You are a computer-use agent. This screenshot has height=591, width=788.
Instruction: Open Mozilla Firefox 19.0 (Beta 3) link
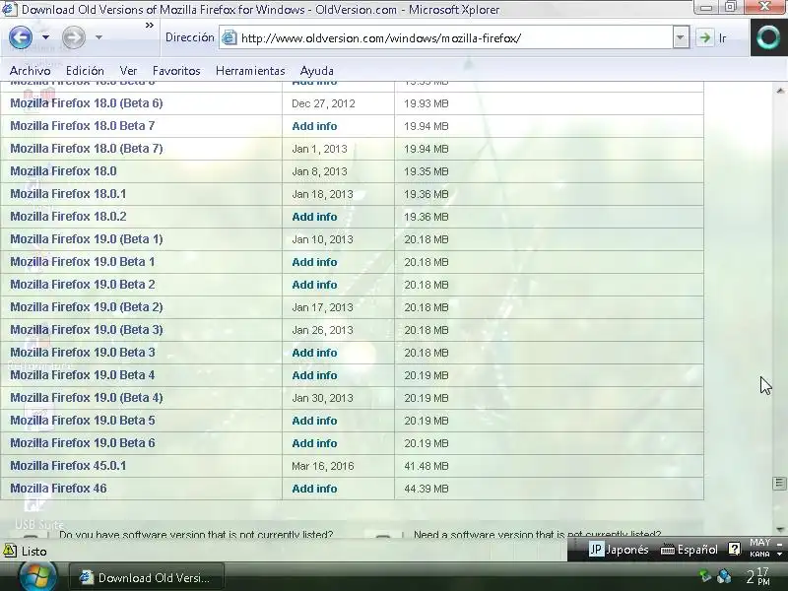click(x=87, y=329)
